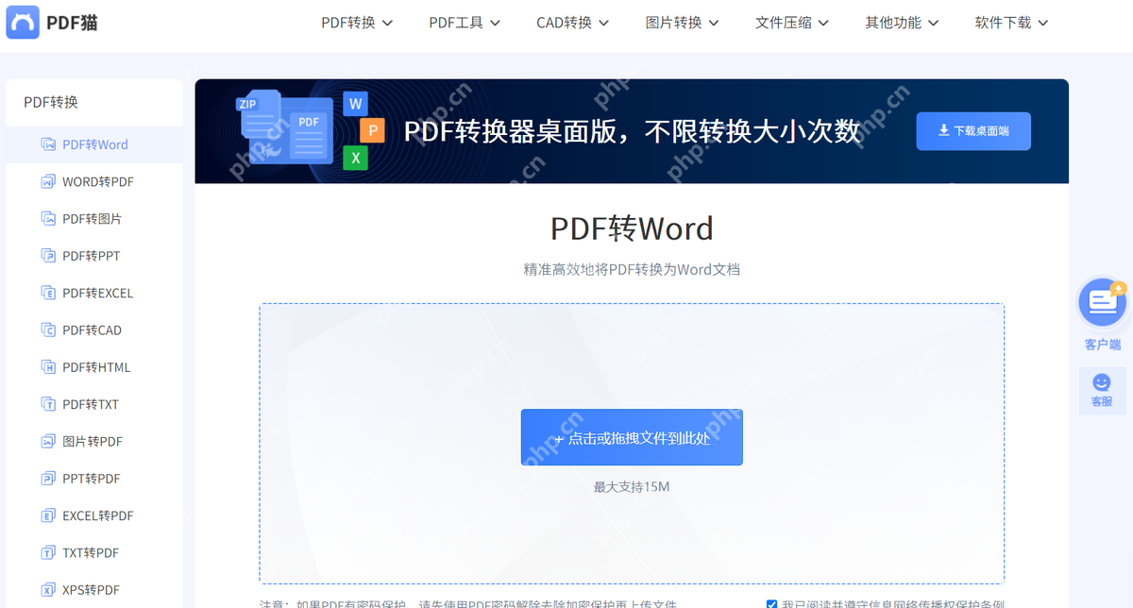Select PDF转Word in the sidebar
Viewport: 1133px width, 608px height.
94,144
